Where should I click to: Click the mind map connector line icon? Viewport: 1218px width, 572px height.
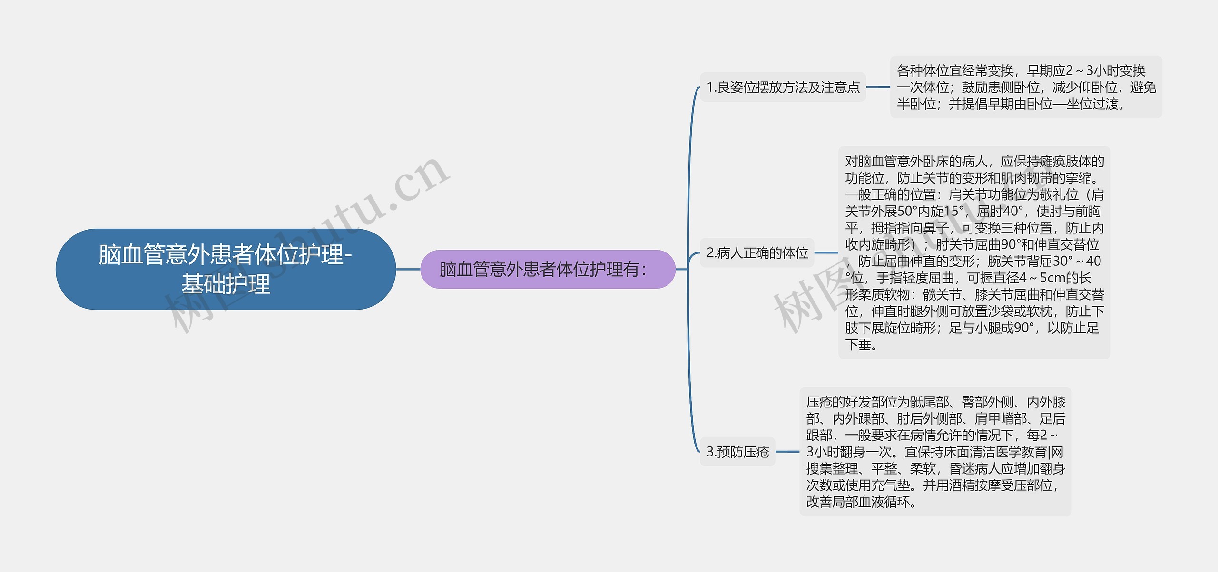pos(420,276)
